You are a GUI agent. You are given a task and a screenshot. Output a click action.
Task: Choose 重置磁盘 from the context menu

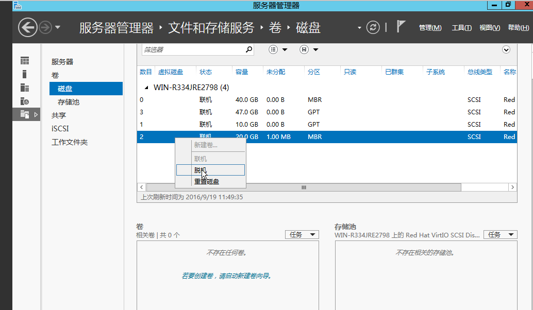[x=207, y=181]
